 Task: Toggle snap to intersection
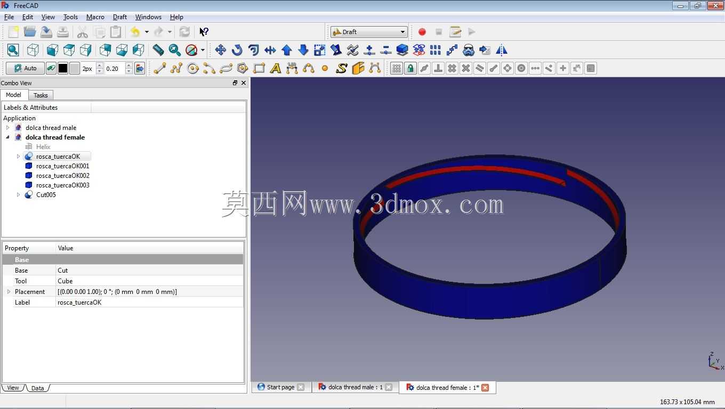coord(465,68)
